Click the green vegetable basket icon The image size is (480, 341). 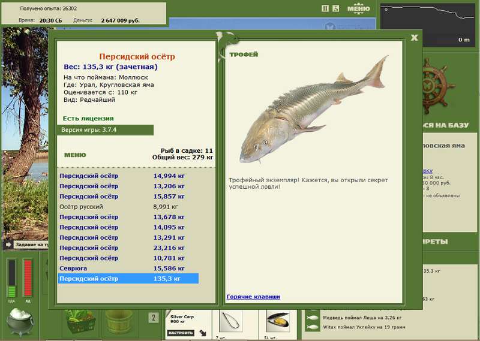80,322
